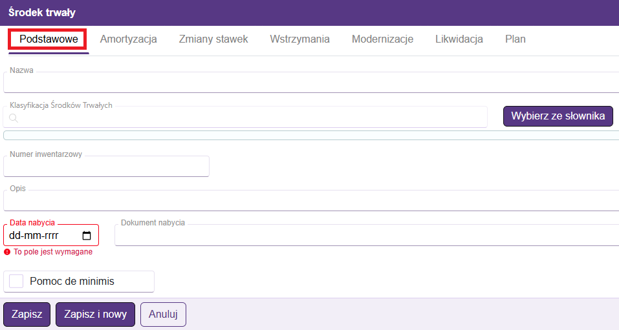Screen dimensions: 619x330
Task: Show the Likwidacja tab
Action: tap(459, 39)
